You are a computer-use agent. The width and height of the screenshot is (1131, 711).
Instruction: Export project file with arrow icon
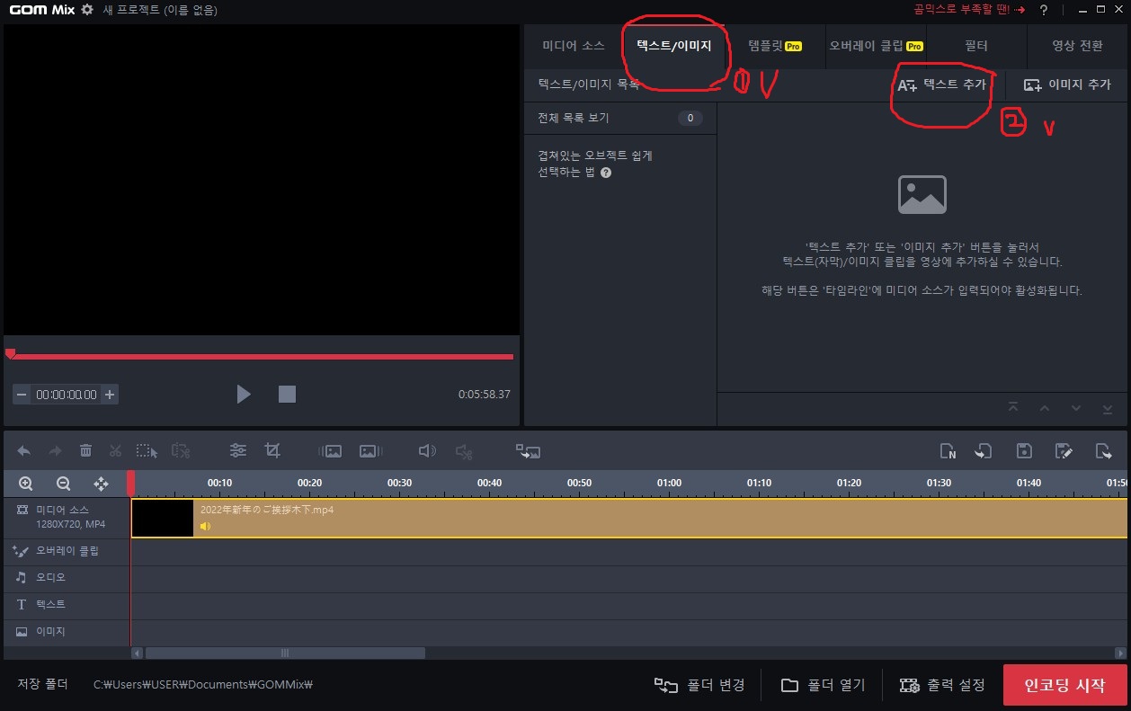pos(1104,450)
